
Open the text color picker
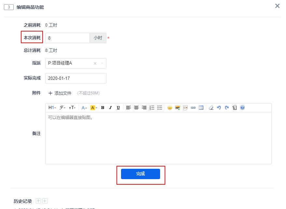[84, 108]
